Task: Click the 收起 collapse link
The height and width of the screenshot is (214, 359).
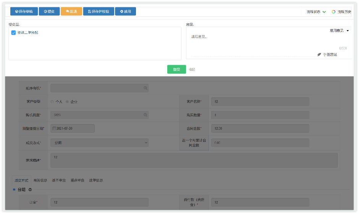Action: click(192, 69)
